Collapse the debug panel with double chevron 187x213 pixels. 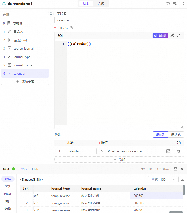point(182,169)
